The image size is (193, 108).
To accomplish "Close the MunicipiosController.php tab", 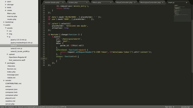I will (x=163, y=2).
